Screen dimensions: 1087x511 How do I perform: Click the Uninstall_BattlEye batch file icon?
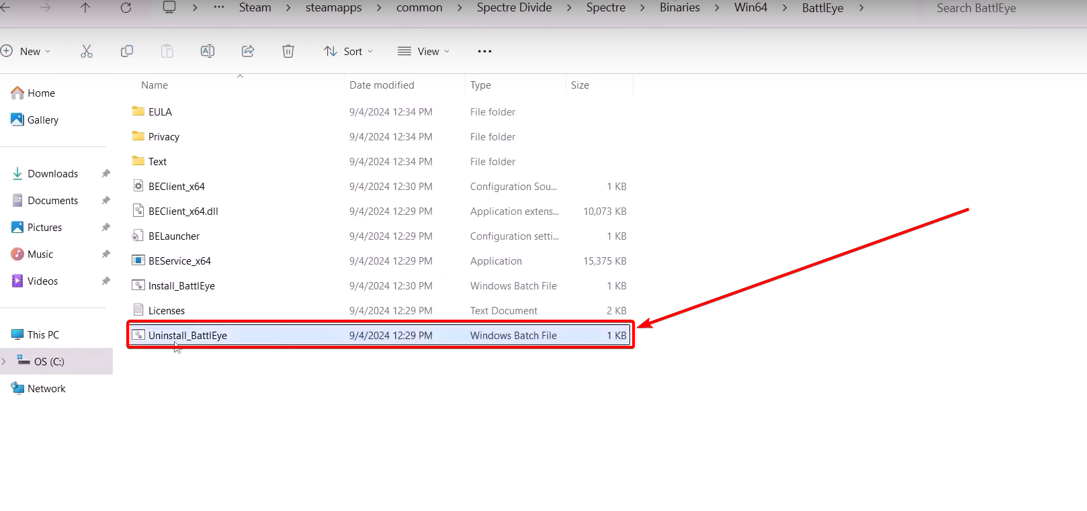[138, 335]
